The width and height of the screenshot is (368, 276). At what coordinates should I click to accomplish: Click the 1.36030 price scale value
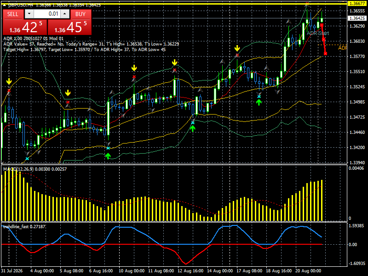click(357, 41)
